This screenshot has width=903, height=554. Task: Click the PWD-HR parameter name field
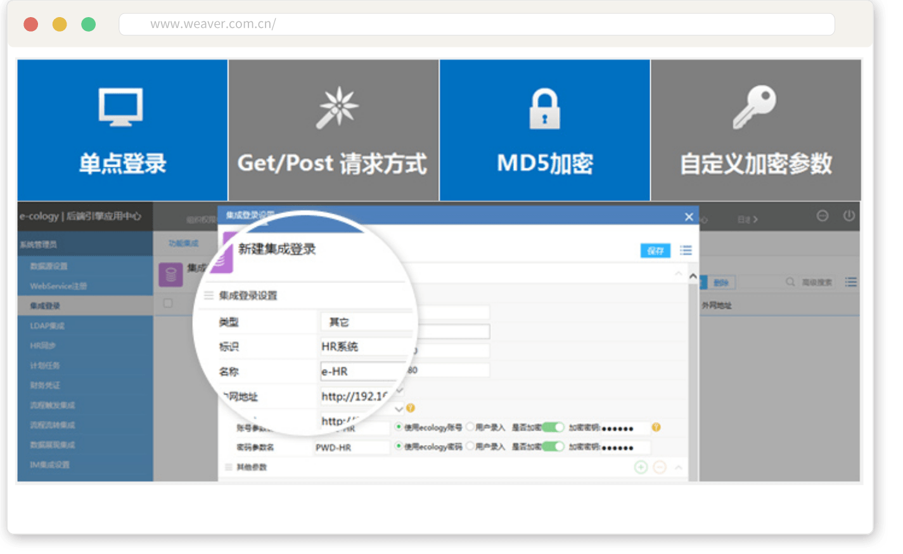(352, 448)
